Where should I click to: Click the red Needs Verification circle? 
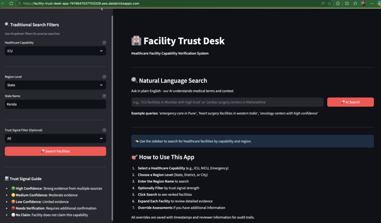(13, 208)
